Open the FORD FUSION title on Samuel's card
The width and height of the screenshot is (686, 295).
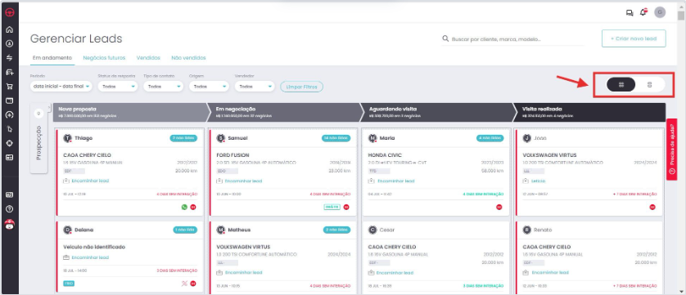coord(232,155)
